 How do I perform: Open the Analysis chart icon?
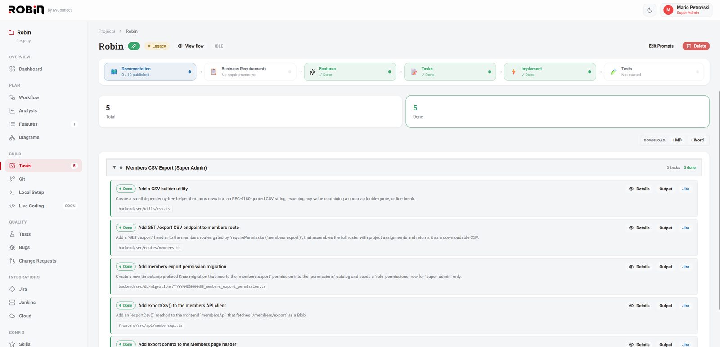pyautogui.click(x=12, y=111)
